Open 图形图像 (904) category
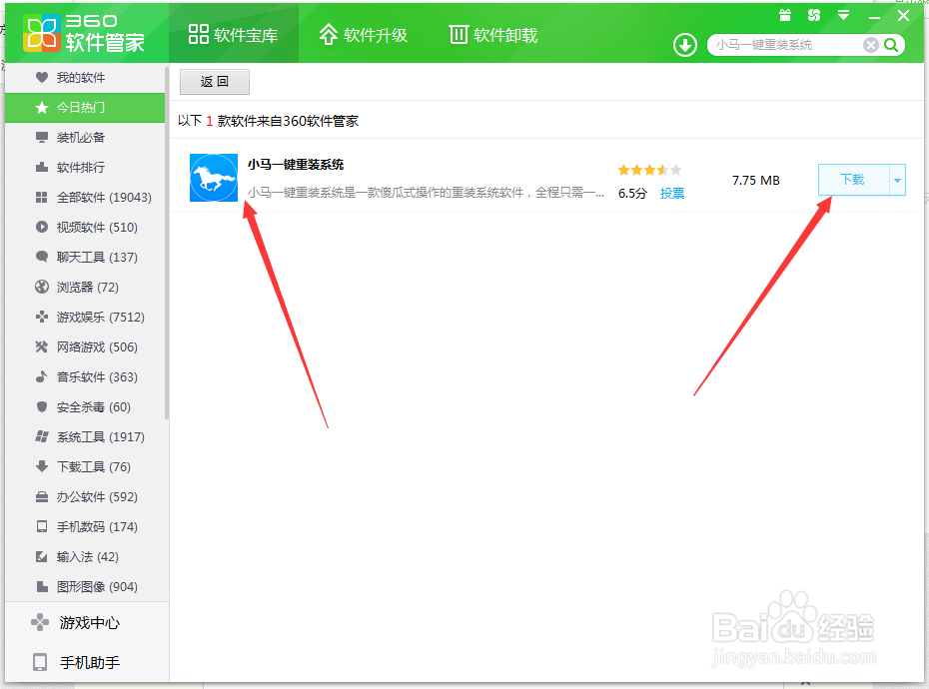This screenshot has width=929, height=689. coord(85,586)
